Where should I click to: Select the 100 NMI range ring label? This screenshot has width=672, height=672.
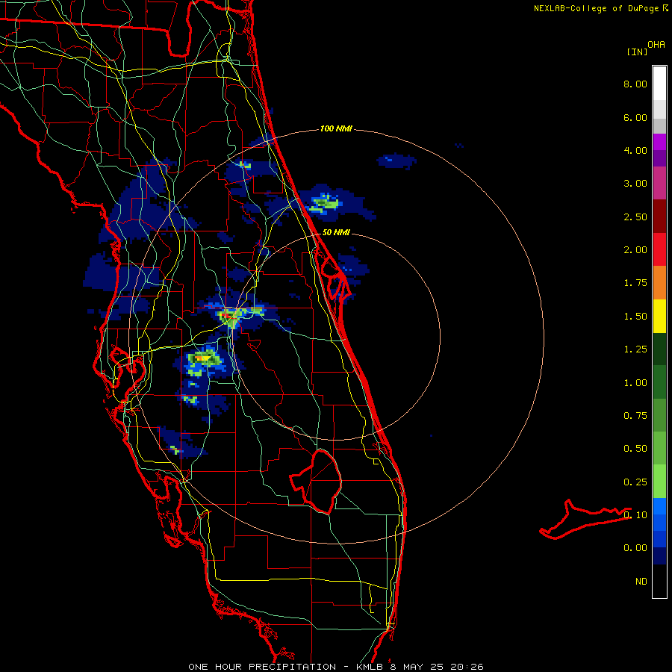point(336,128)
